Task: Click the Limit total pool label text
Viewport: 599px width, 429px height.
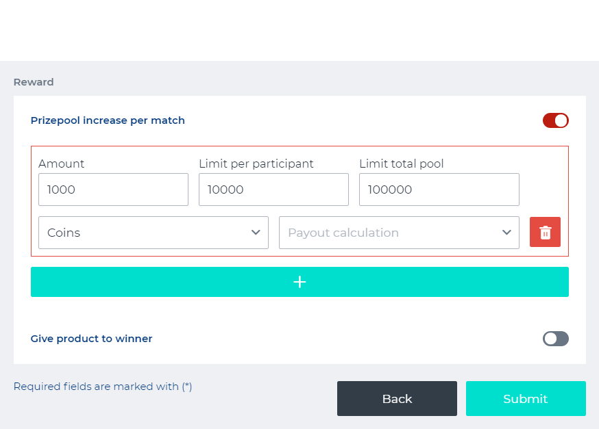Action: point(401,164)
